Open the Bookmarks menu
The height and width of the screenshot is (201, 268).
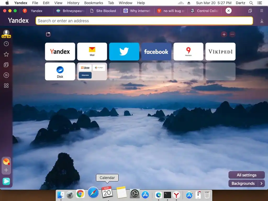coord(93,3)
